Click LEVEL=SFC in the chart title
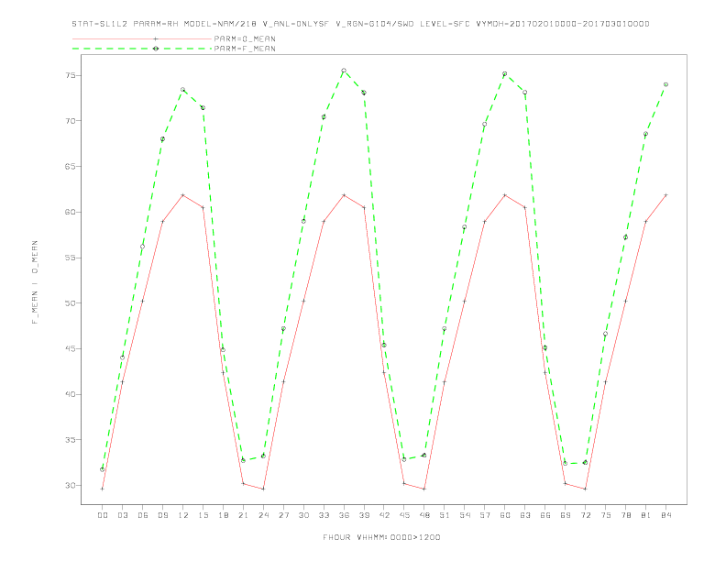 445,24
